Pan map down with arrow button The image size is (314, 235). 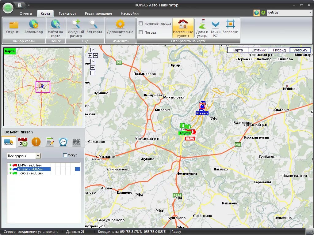pyautogui.click(x=93, y=61)
